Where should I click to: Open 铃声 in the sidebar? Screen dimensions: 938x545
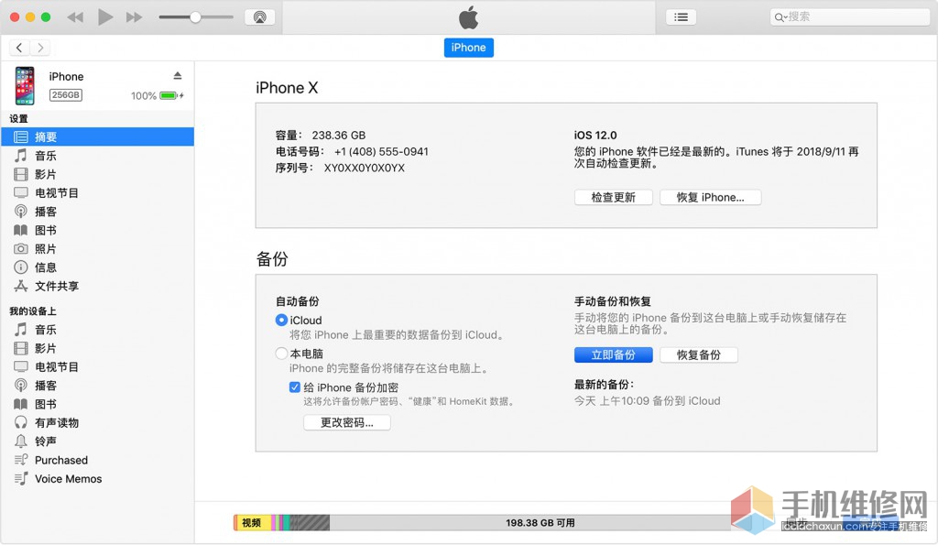pyautogui.click(x=97, y=441)
